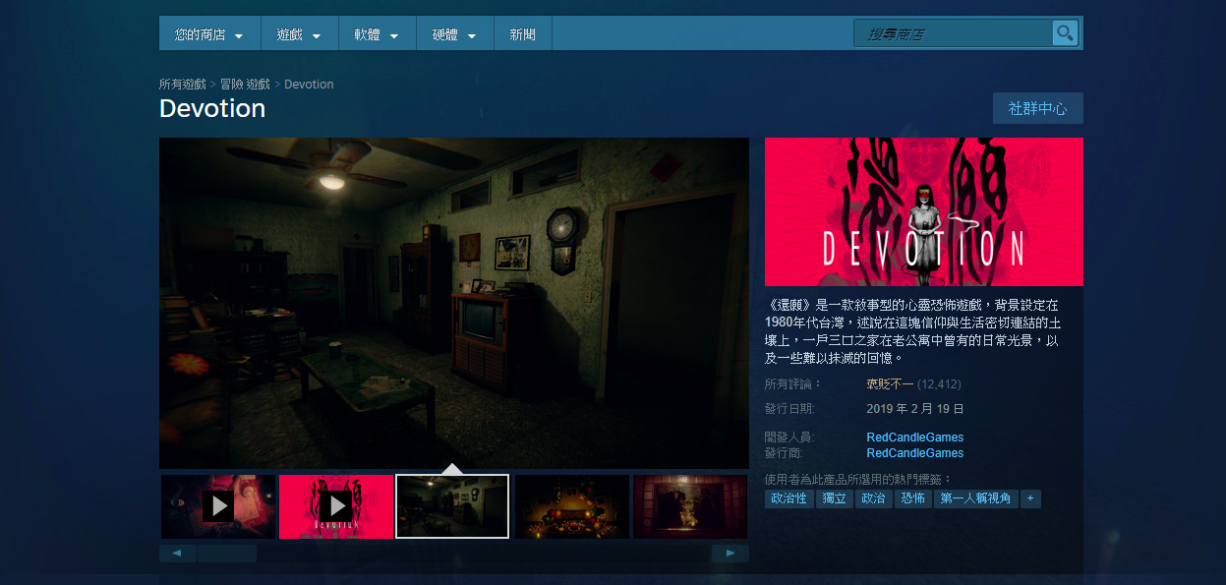Click the right arrow to view next thumbnails
Image resolution: width=1226 pixels, height=585 pixels.
click(x=730, y=553)
